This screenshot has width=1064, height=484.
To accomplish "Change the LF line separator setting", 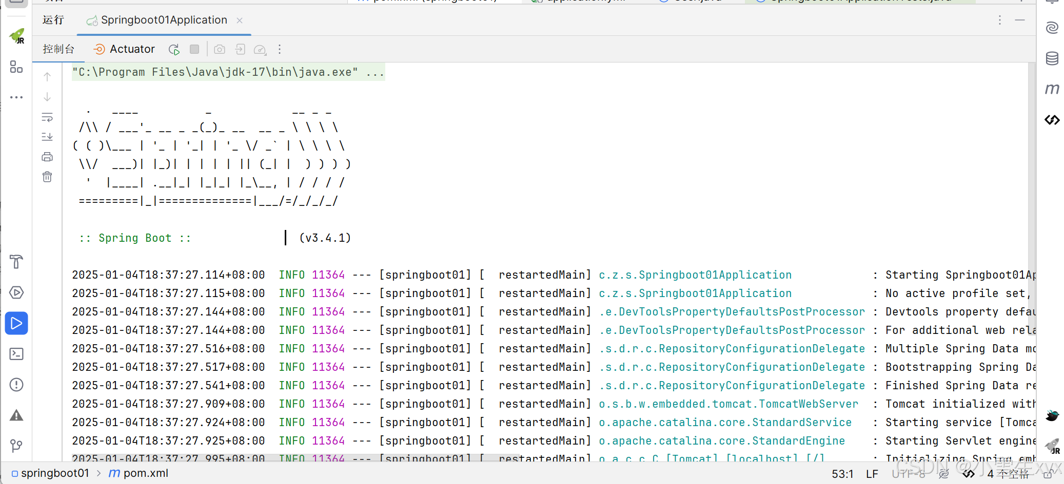I will (872, 474).
